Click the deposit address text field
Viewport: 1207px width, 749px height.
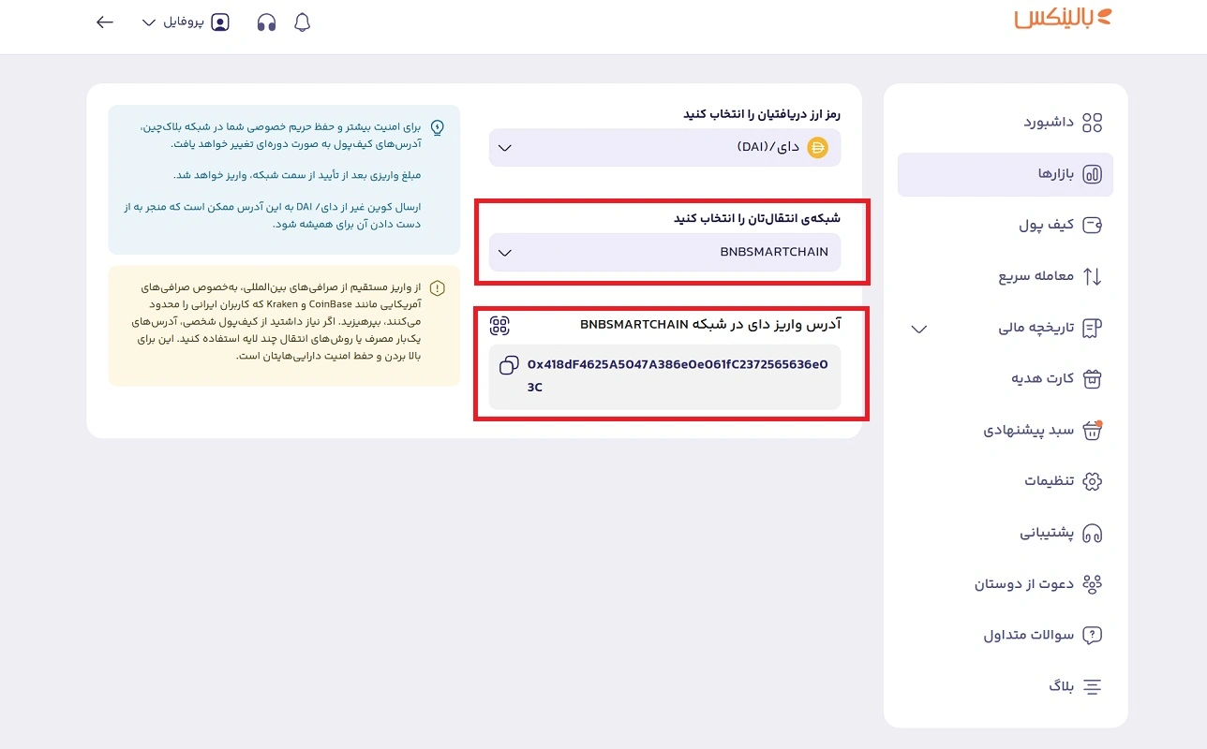click(677, 375)
